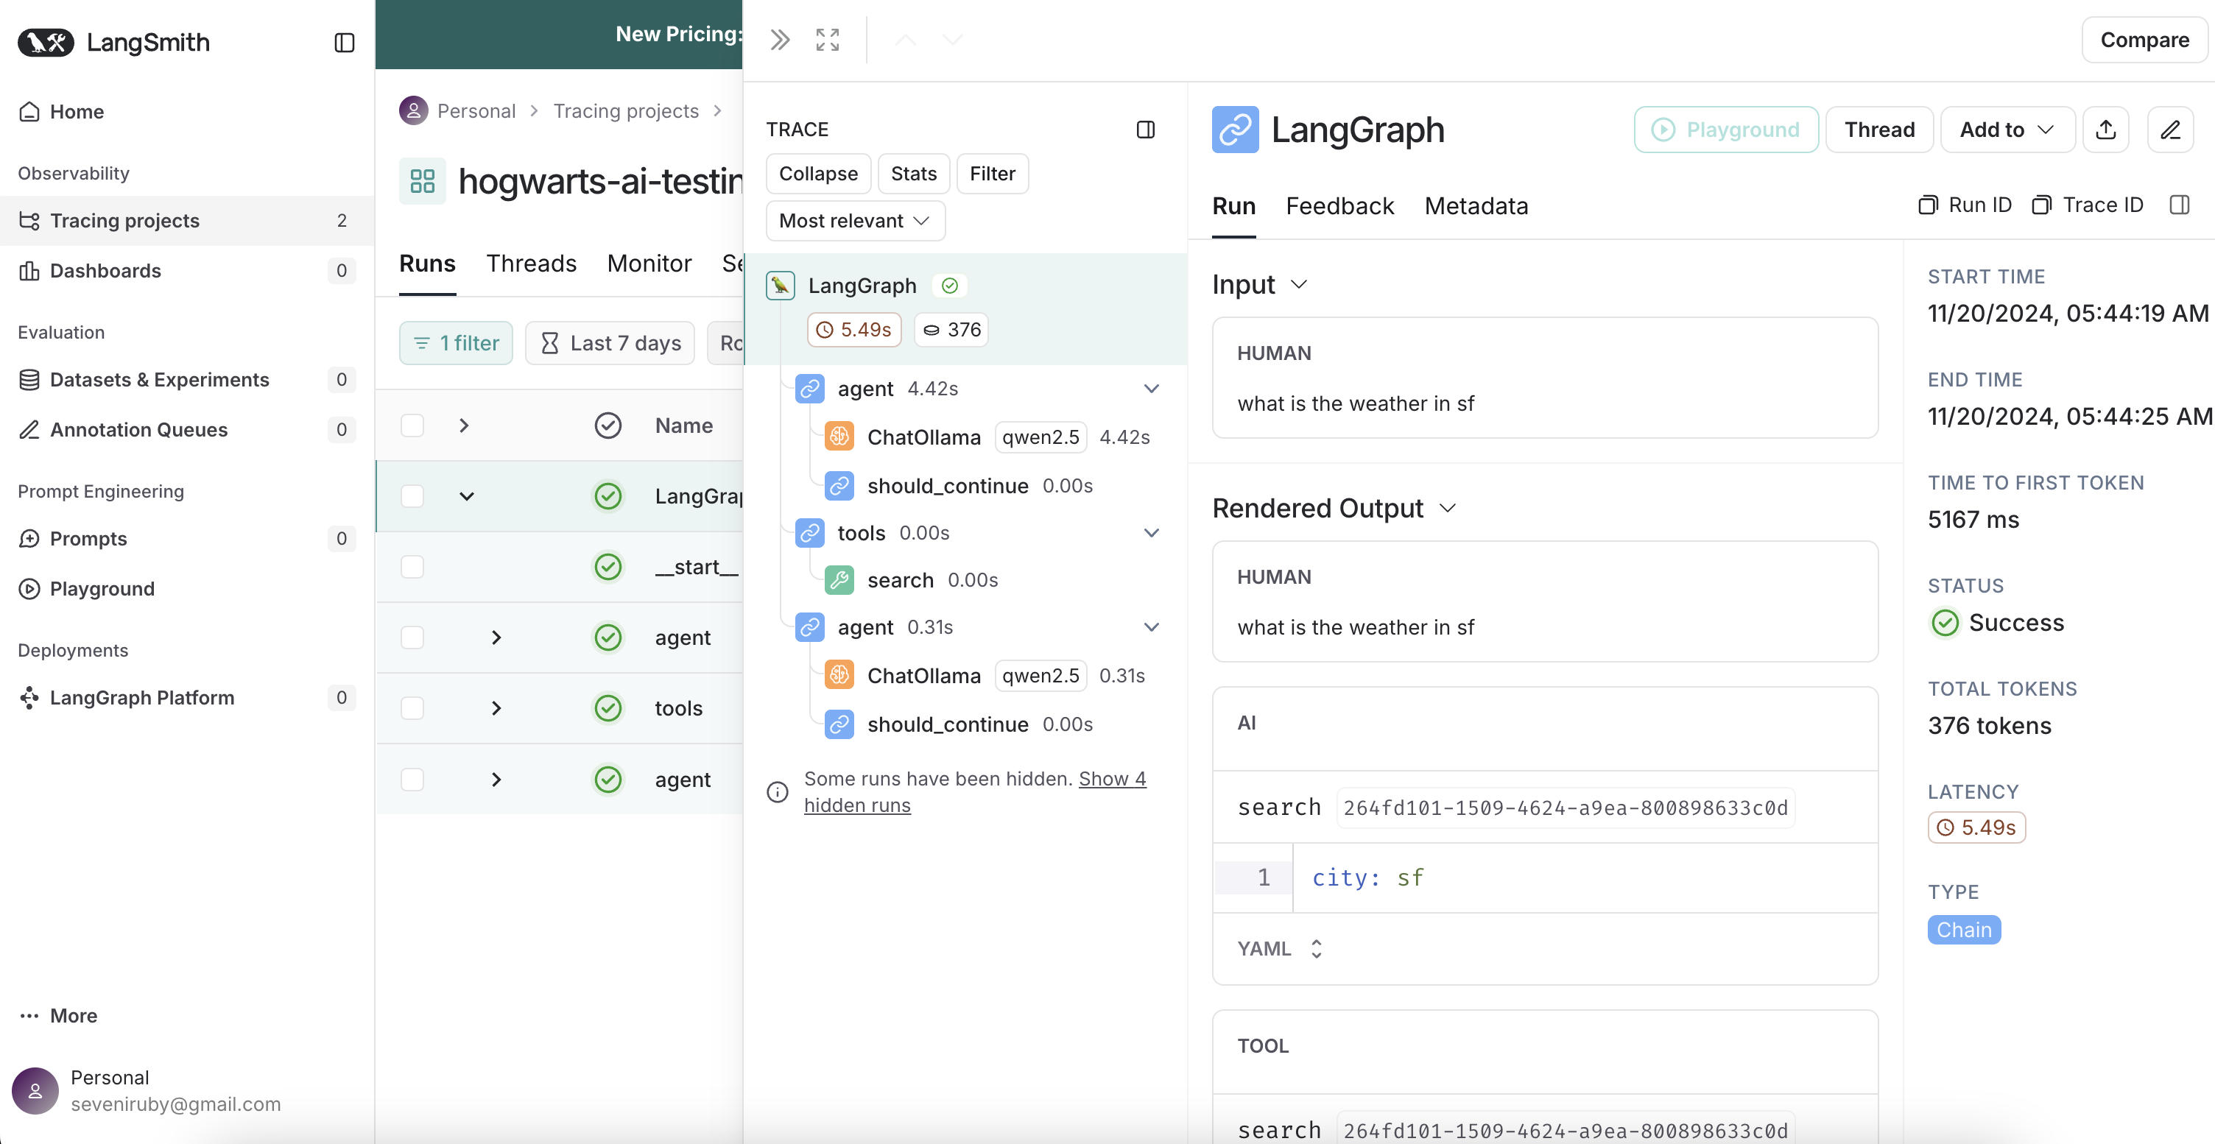2215x1144 pixels.
Task: Click the fullscreen expand trace icon
Action: click(826, 40)
